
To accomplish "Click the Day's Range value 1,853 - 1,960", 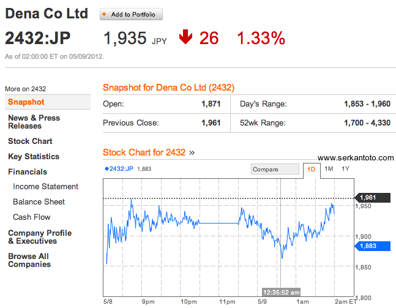I will (x=367, y=104).
